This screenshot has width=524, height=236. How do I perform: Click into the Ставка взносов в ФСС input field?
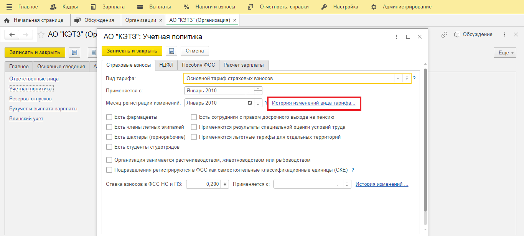[203, 184]
